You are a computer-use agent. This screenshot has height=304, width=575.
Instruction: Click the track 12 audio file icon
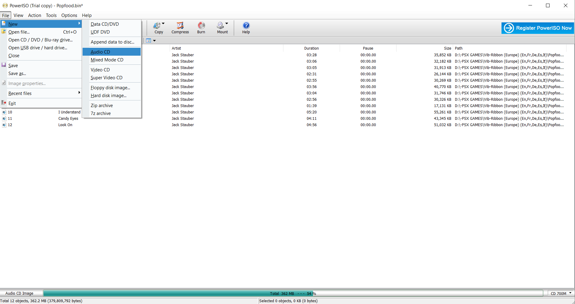point(4,125)
